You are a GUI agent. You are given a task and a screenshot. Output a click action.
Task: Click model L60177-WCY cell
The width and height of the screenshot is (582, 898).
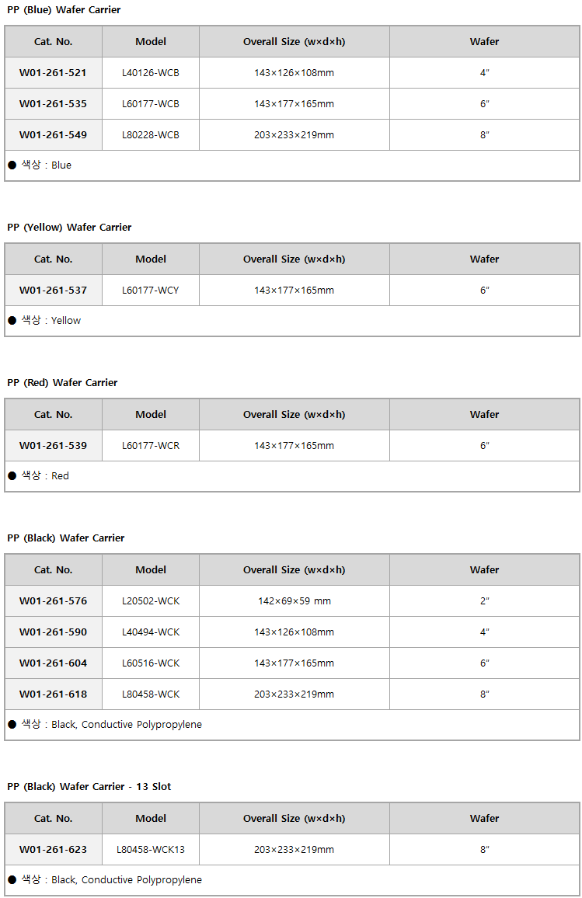point(151,291)
